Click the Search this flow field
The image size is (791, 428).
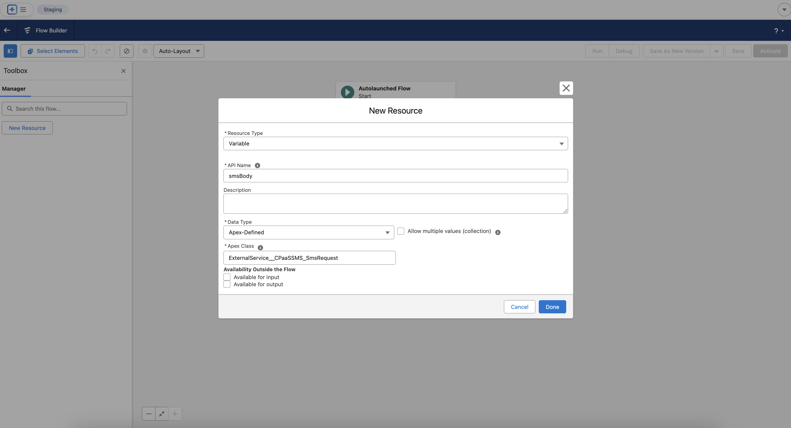pos(64,108)
